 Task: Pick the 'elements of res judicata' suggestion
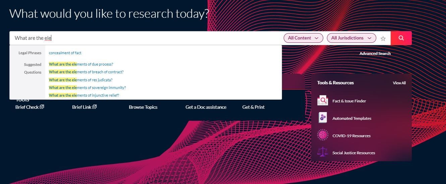point(80,80)
